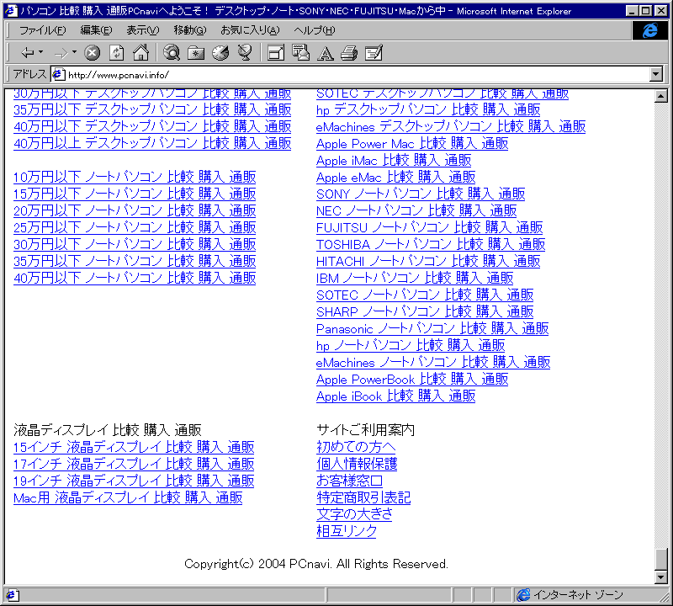
Task: Open the Panasonic ノートパソコン link
Action: click(x=432, y=328)
